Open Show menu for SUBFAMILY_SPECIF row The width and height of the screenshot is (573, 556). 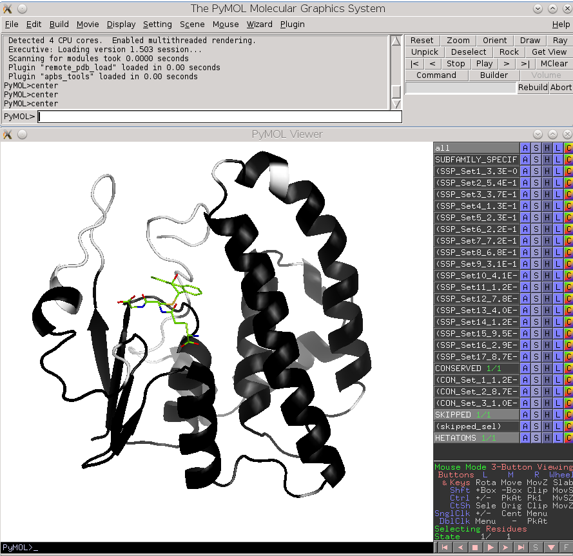click(536, 160)
